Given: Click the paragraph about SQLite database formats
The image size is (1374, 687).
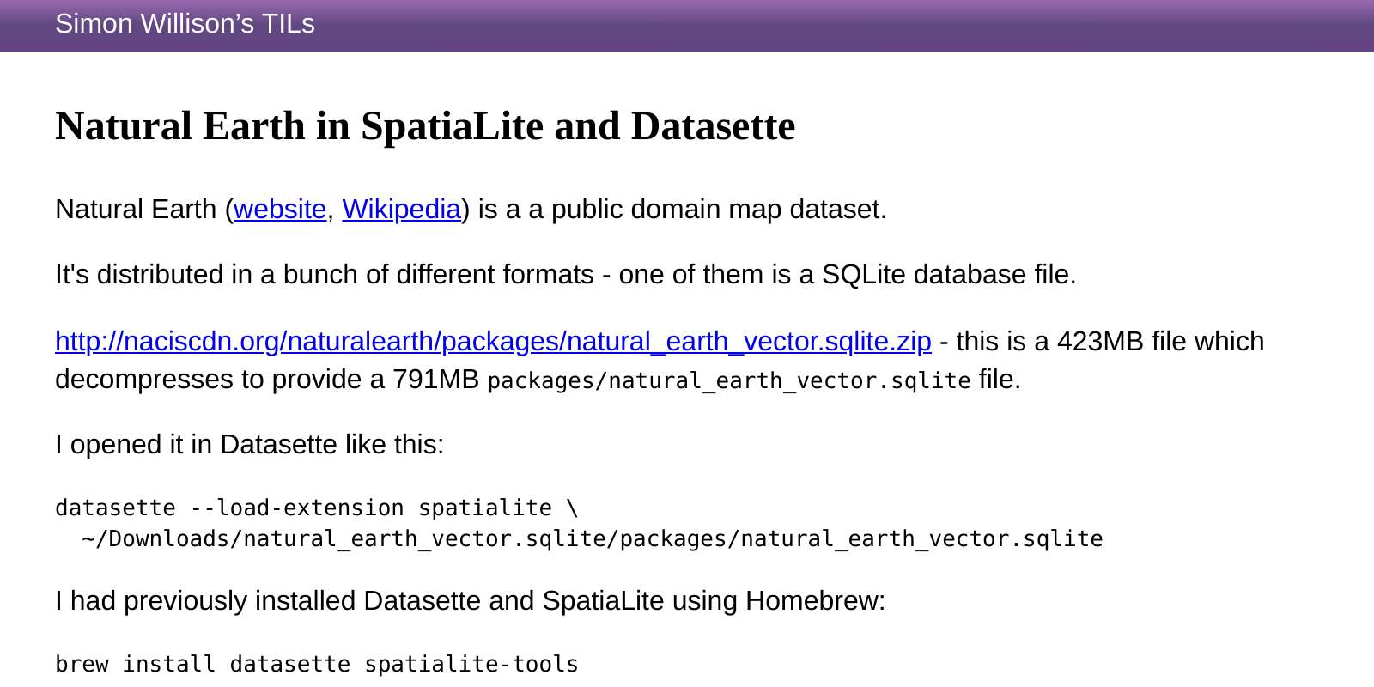Looking at the screenshot, I should [x=565, y=274].
